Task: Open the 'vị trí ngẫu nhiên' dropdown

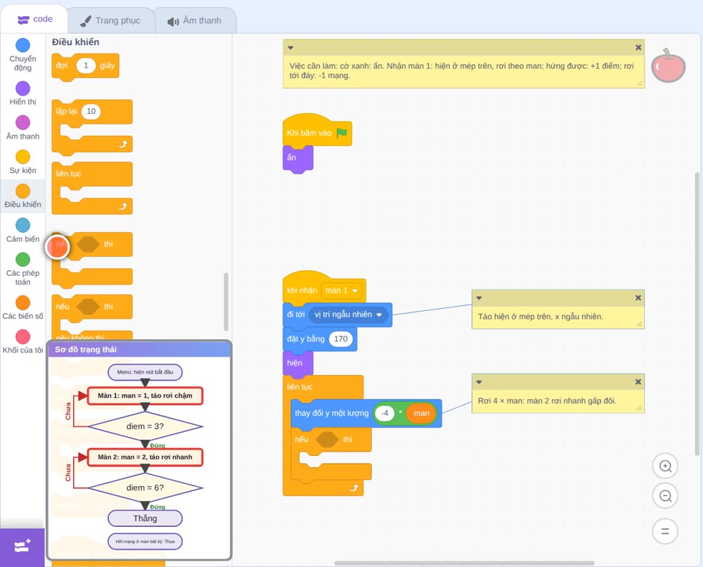Action: point(348,314)
